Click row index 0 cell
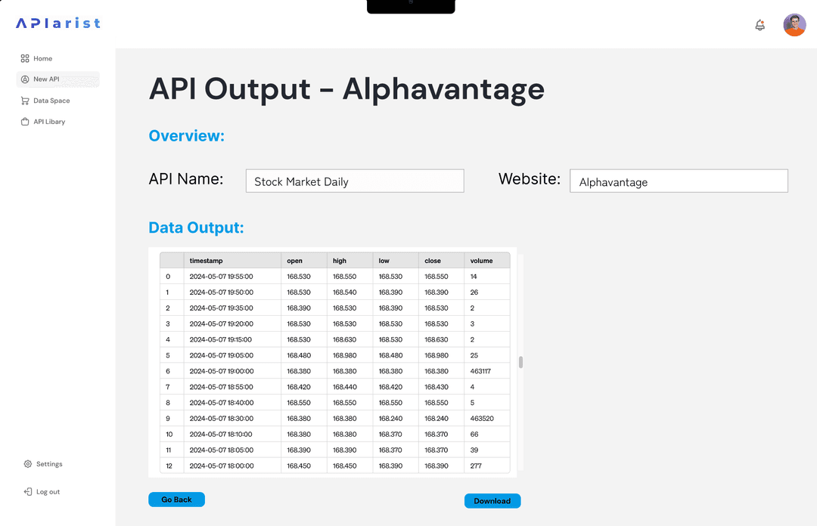 pyautogui.click(x=172, y=277)
